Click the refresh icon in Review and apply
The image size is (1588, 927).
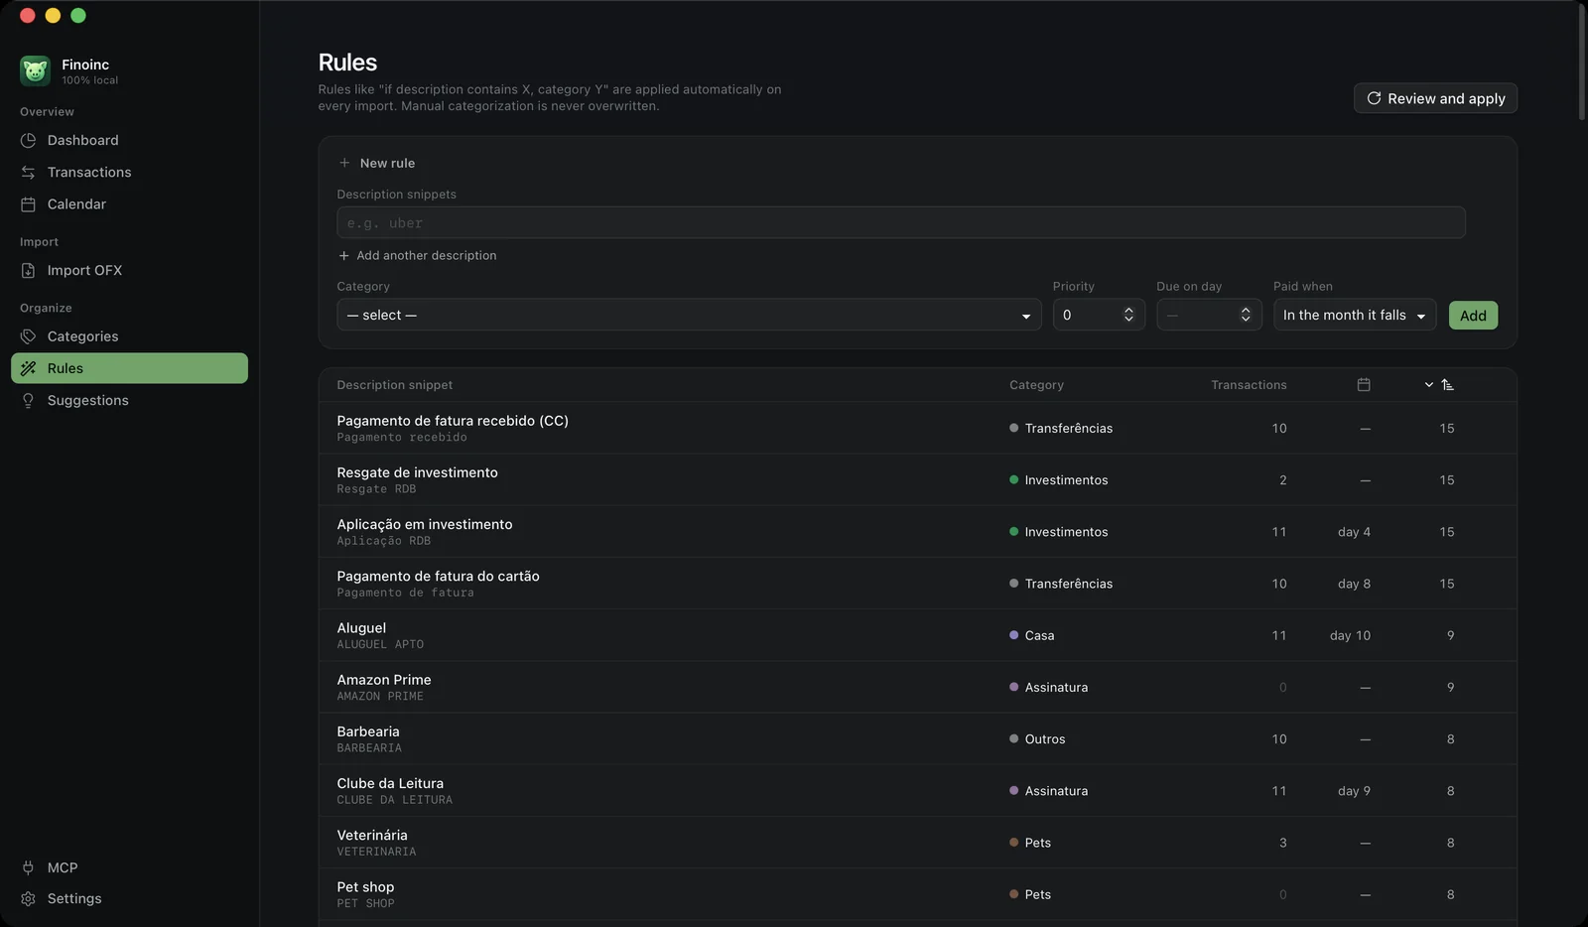pyautogui.click(x=1374, y=98)
